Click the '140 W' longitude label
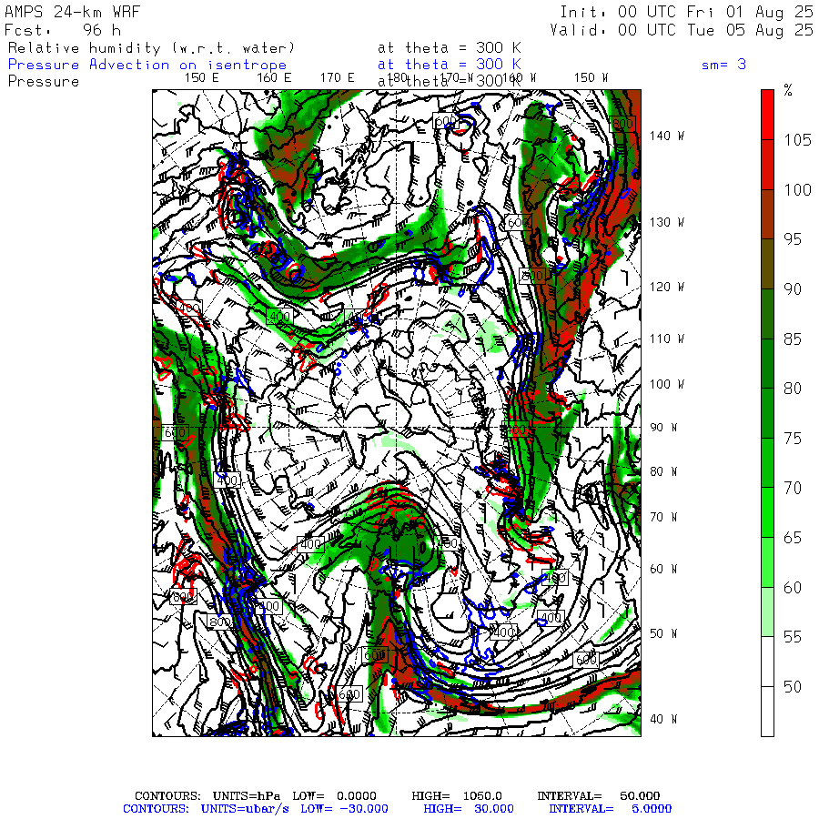819x819 pixels. coord(666,136)
